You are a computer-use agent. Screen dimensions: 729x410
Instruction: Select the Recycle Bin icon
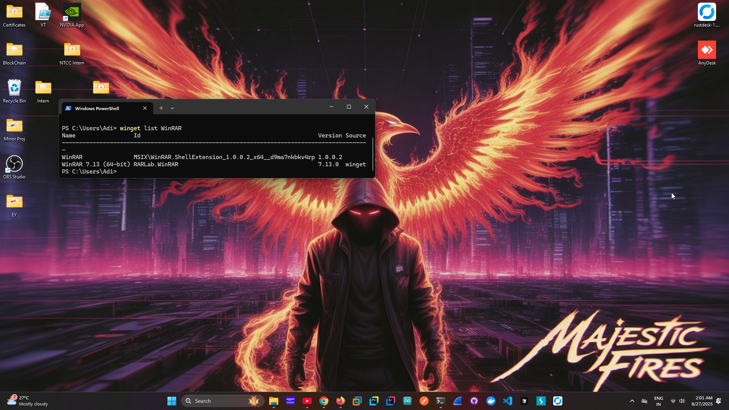pyautogui.click(x=14, y=91)
